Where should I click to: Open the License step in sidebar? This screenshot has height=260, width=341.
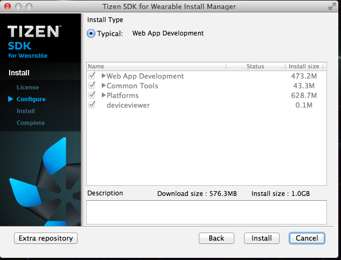(27, 87)
